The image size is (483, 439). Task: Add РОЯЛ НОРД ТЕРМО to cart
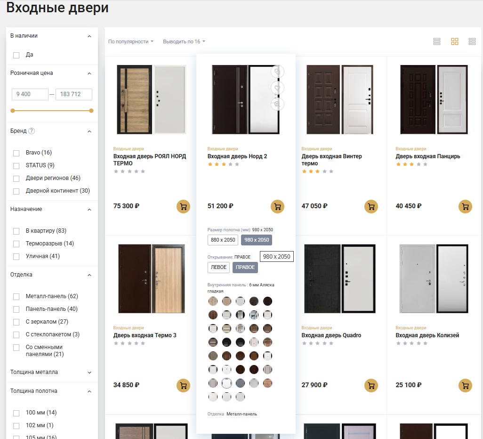pos(183,206)
